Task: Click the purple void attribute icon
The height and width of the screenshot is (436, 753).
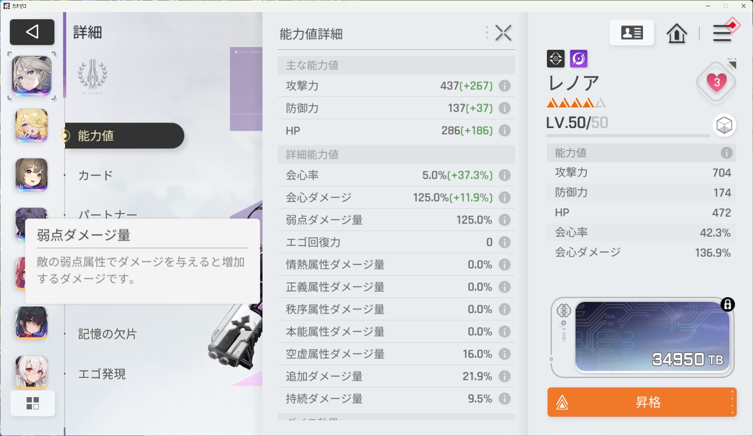Action: click(578, 59)
